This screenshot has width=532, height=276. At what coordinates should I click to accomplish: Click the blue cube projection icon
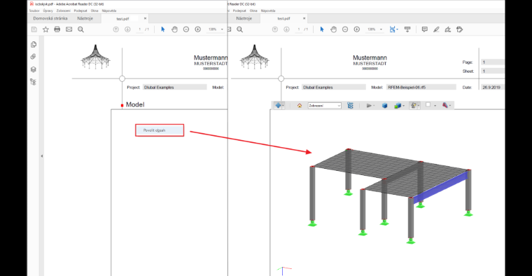point(384,106)
